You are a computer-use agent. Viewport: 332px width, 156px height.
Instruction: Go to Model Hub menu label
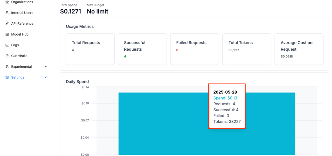coord(20,34)
